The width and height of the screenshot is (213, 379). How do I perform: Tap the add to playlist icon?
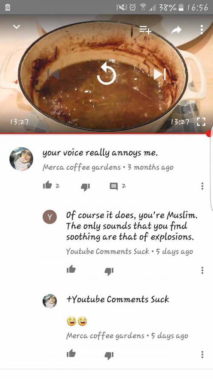tap(145, 30)
